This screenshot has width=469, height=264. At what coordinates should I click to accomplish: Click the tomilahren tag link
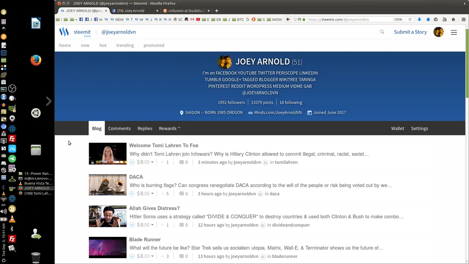[x=286, y=162]
